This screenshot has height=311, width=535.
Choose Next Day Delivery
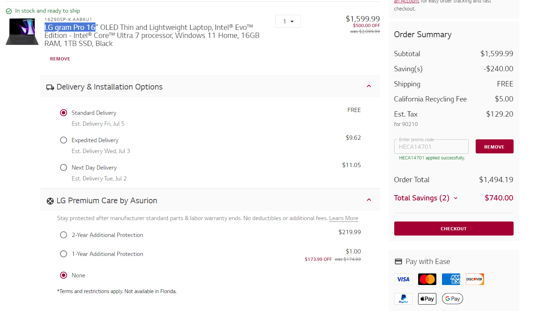(64, 167)
